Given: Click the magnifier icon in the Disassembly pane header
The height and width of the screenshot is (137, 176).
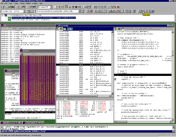Looking at the screenshot, I should click(x=57, y=29).
